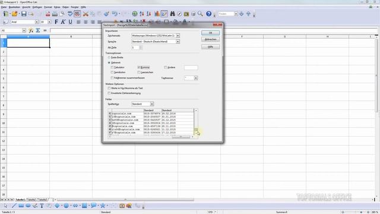Click the Save document icon

pos(24,14)
